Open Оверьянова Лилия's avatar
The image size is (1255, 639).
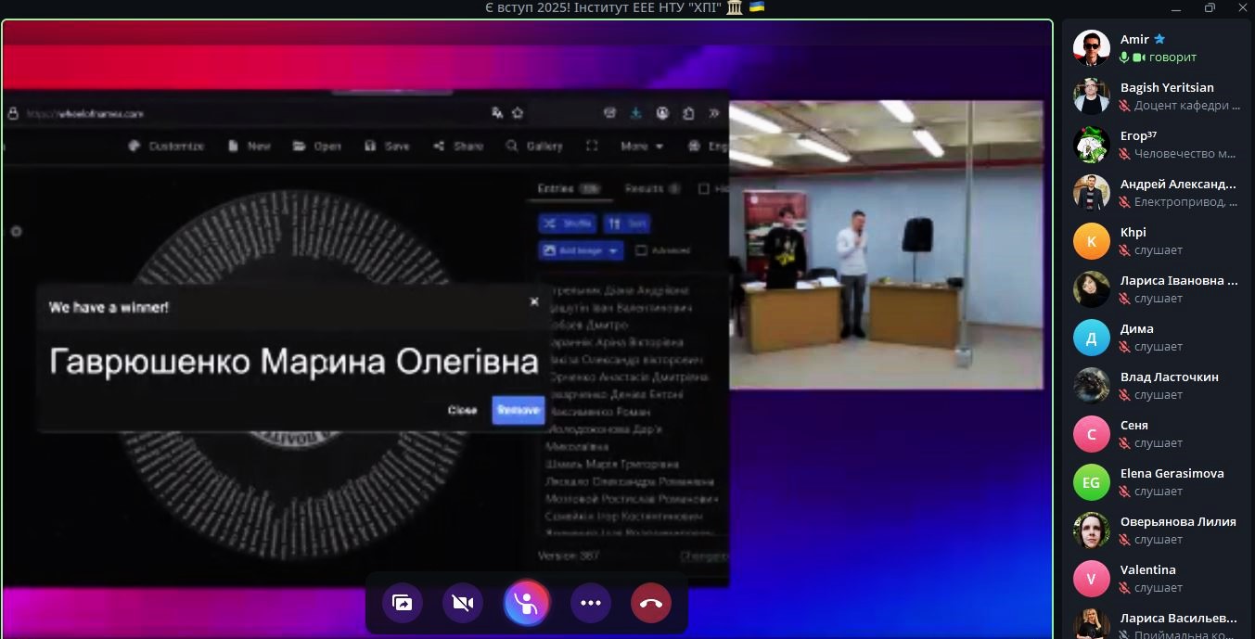coord(1092,530)
